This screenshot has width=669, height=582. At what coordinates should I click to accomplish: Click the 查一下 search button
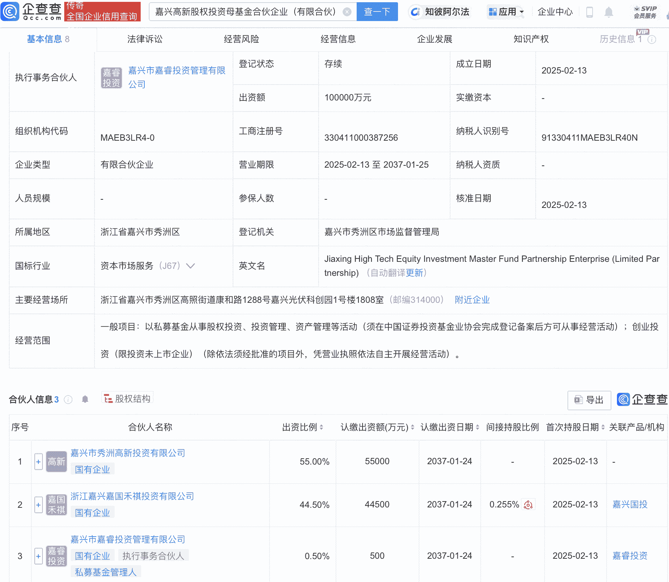coord(377,12)
